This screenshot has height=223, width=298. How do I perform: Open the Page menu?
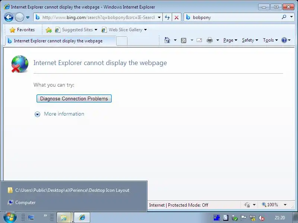(x=230, y=40)
